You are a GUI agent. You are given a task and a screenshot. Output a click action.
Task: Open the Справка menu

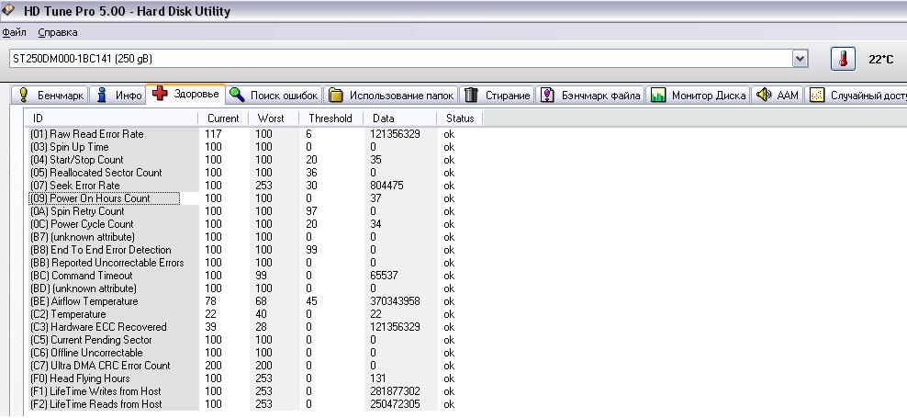click(x=58, y=32)
